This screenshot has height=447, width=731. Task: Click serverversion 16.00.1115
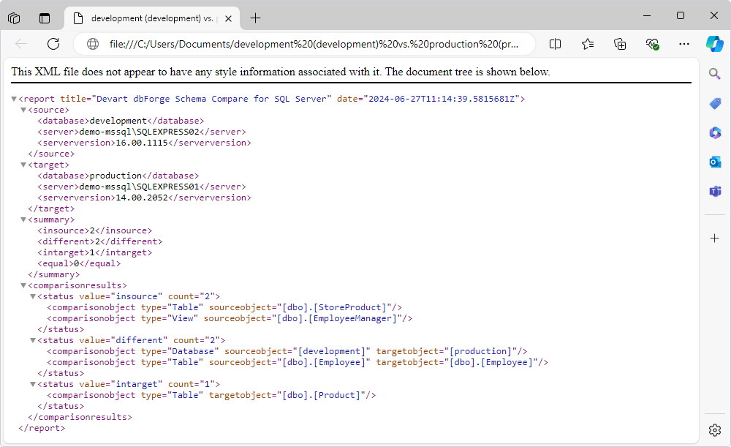coord(142,143)
